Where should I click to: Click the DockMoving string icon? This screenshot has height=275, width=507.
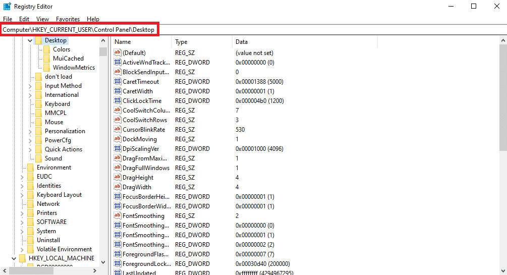click(118, 139)
